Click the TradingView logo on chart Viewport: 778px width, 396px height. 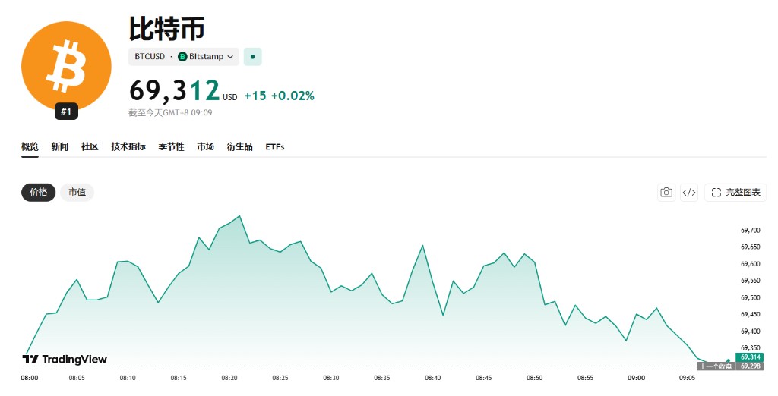[x=65, y=360]
